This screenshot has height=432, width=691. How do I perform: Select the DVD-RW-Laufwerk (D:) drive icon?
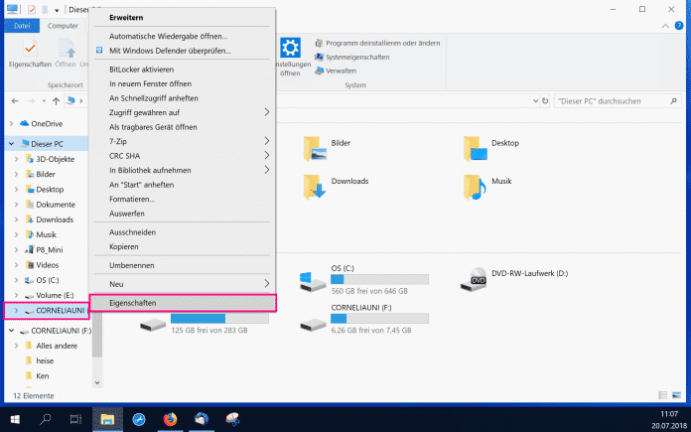475,279
